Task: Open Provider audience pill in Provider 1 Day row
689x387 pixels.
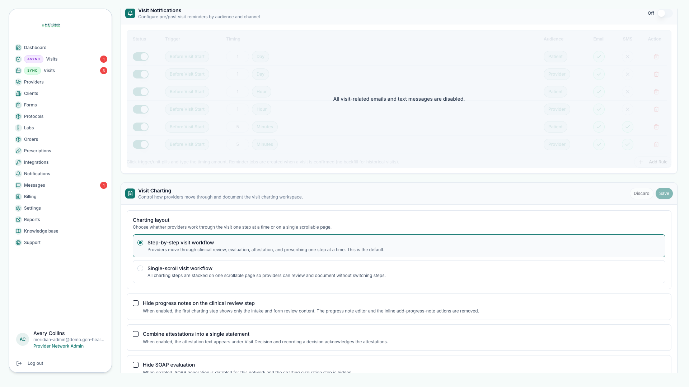Action: [x=557, y=74]
